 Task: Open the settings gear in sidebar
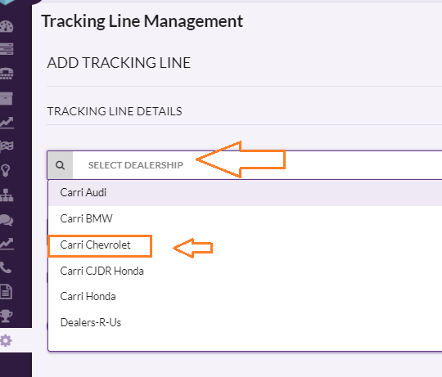coord(6,341)
